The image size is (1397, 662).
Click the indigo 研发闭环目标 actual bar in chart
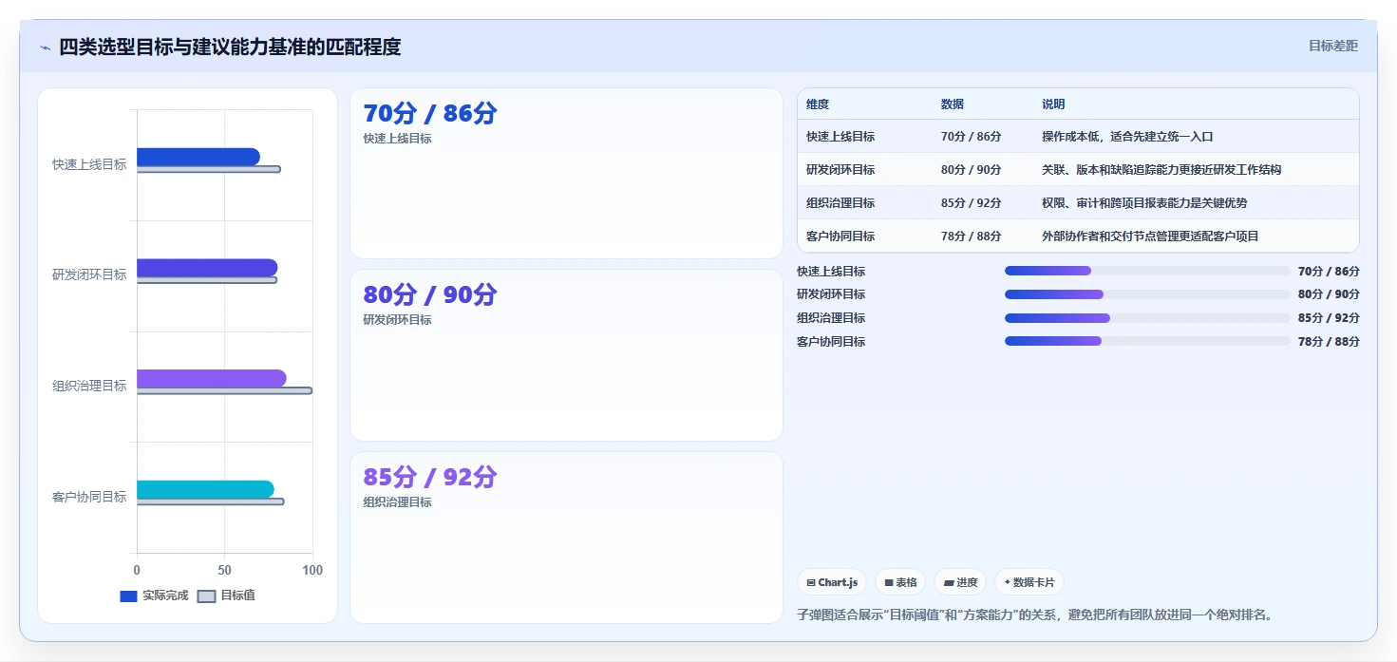(207, 268)
